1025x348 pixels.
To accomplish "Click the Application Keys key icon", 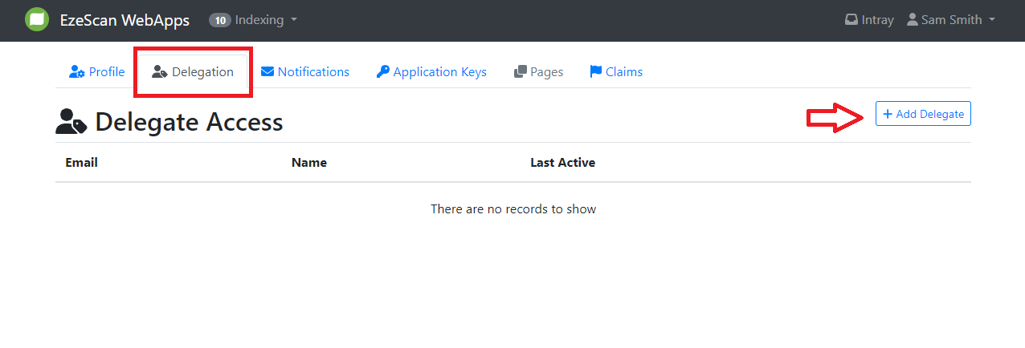I will pos(383,72).
